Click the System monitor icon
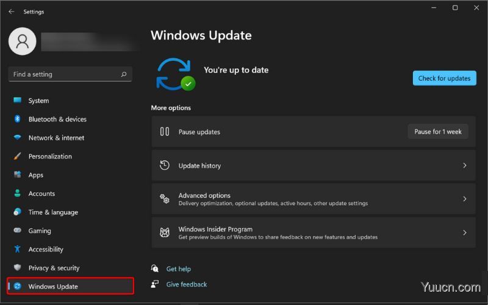The image size is (488, 305). (x=18, y=100)
